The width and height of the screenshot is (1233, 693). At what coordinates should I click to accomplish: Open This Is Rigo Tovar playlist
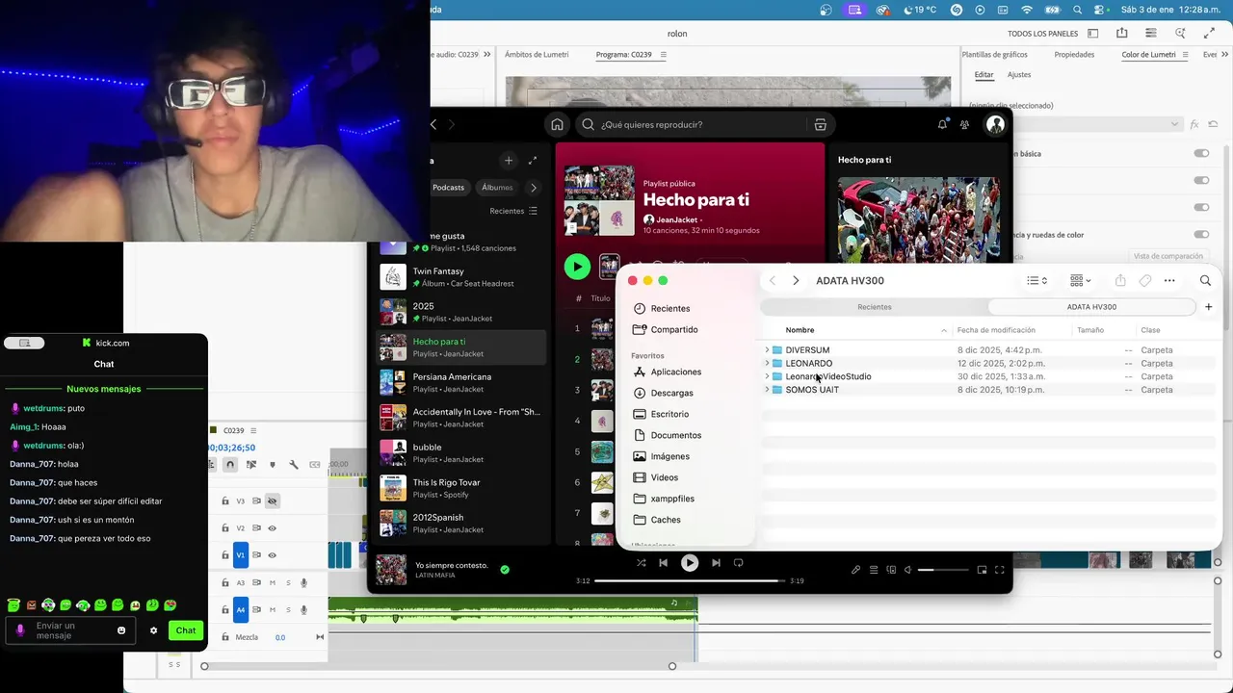(x=461, y=488)
